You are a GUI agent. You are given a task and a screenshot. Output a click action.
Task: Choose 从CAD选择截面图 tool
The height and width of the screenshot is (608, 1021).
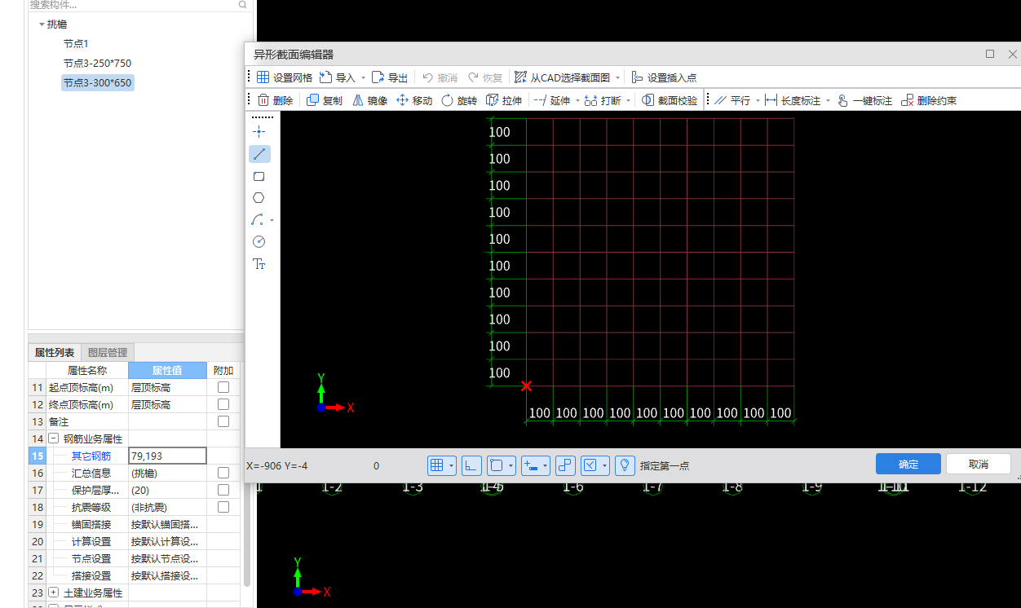(562, 77)
